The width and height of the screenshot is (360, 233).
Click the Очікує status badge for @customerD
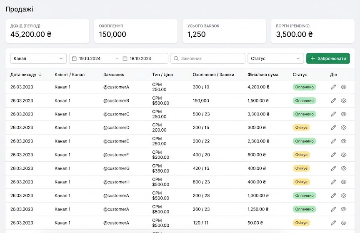coord(301,128)
